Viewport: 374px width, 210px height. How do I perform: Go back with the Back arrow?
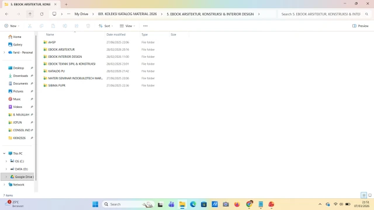tap(6, 14)
